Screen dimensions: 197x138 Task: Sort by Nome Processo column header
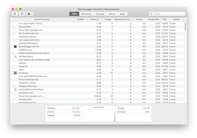pyautogui.click(x=42, y=19)
